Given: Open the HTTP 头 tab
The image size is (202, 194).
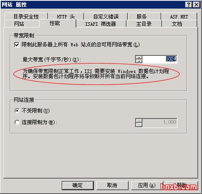Looking at the screenshot, I should click(66, 16).
